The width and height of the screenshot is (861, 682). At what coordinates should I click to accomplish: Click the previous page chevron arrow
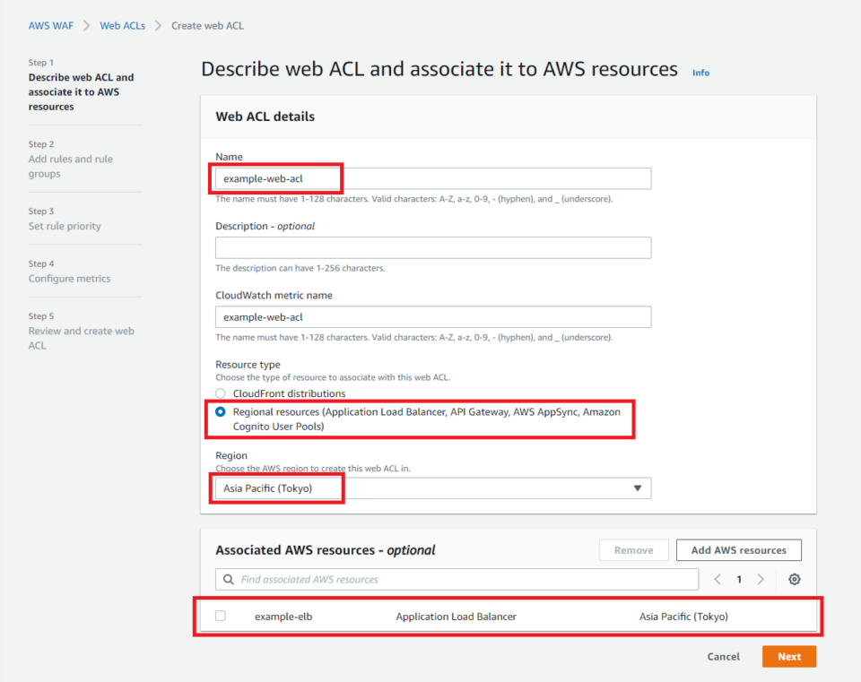coord(717,580)
